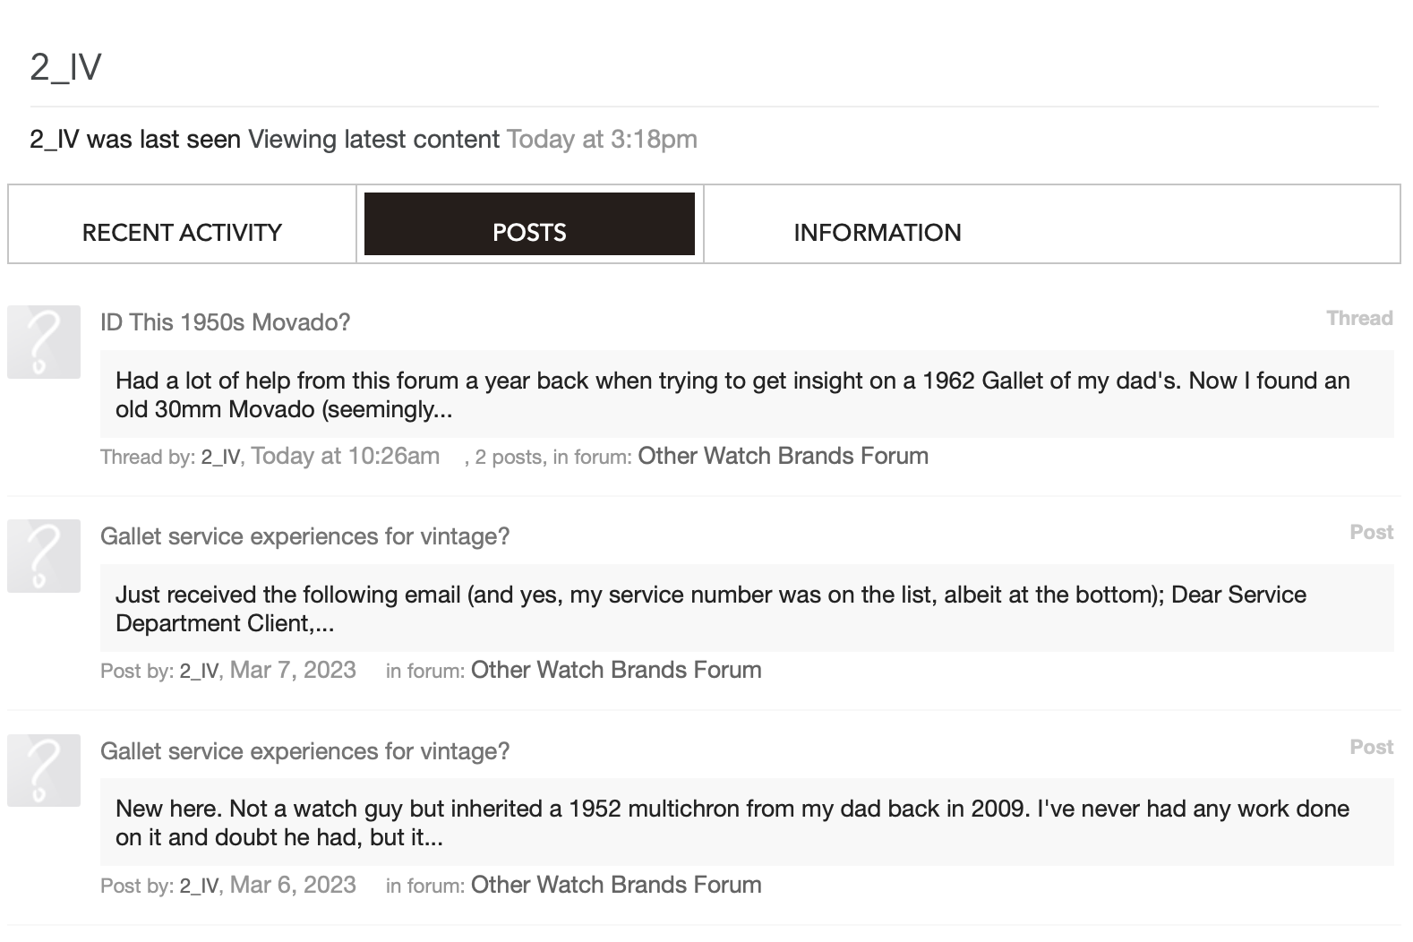Click avatar next to Mar 7 Gallet post
Image resolution: width=1413 pixels, height=942 pixels.
[44, 556]
